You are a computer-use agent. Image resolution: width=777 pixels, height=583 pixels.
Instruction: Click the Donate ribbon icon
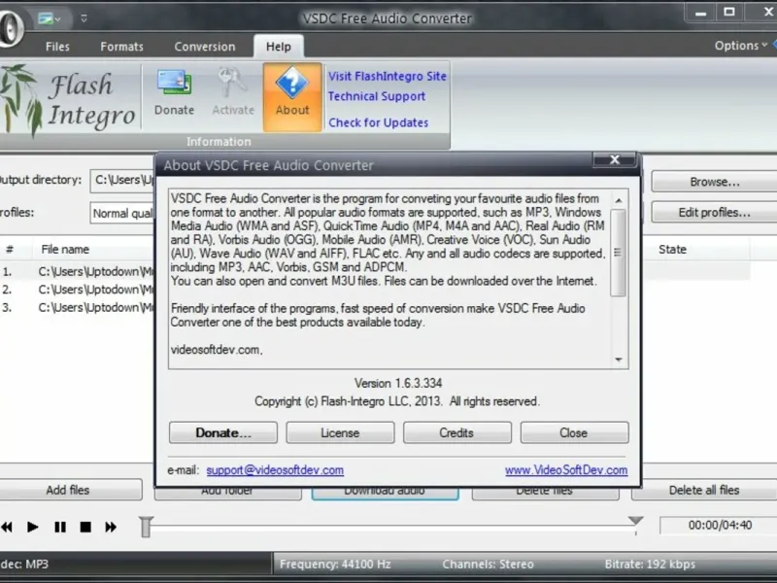click(x=174, y=94)
